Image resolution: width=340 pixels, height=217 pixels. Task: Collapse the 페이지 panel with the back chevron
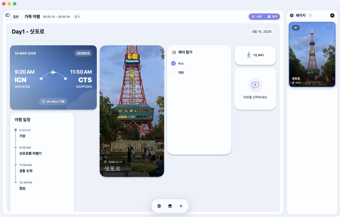click(x=292, y=16)
